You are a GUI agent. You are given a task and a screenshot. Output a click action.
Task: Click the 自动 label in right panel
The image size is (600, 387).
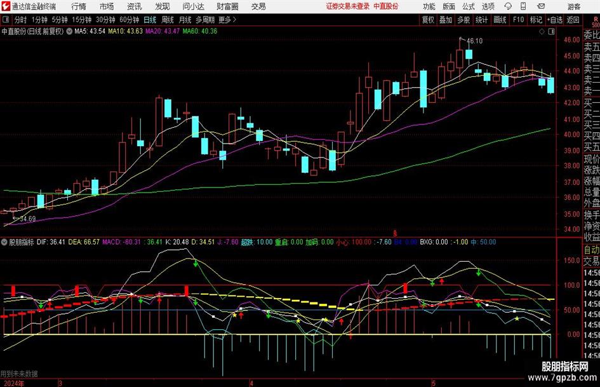pos(591,250)
